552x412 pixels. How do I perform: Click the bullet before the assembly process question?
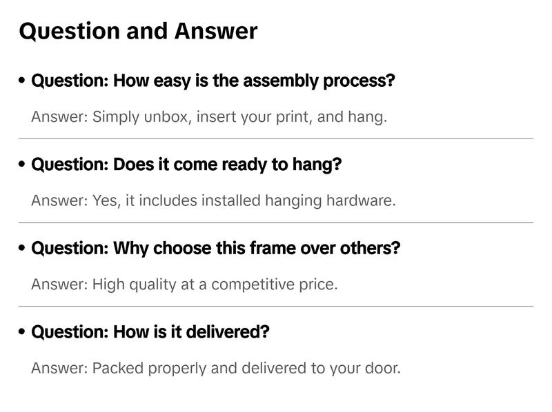(23, 81)
